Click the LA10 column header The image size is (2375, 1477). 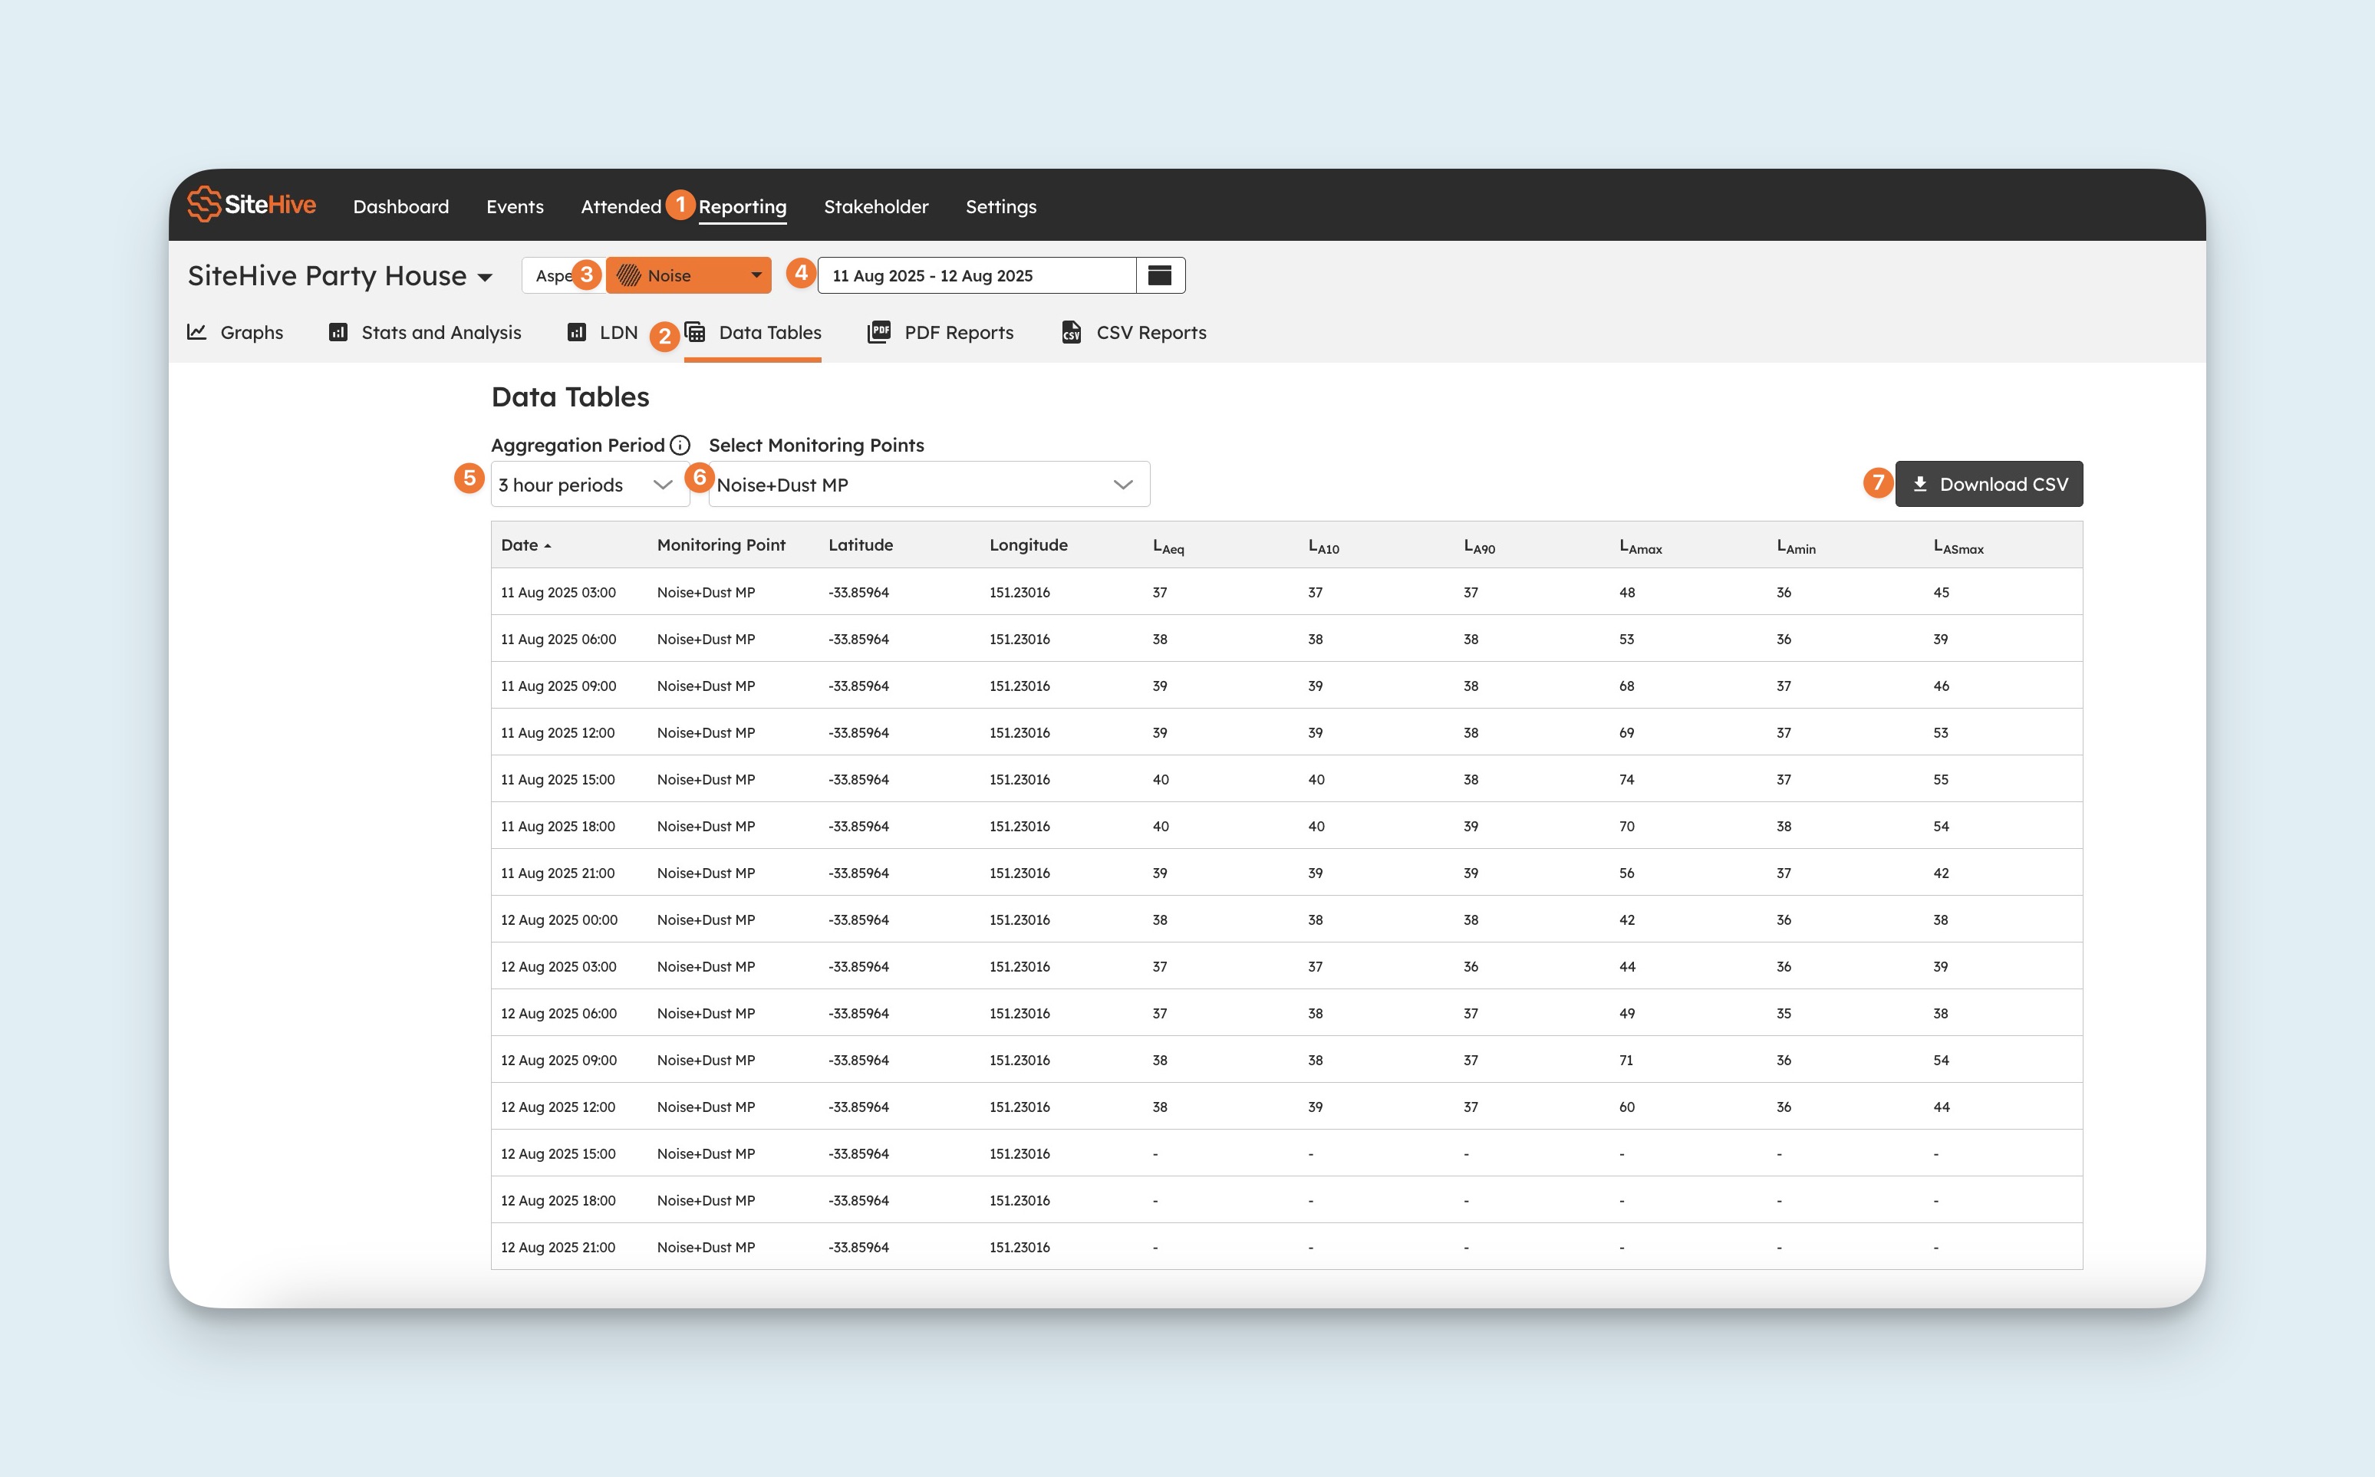click(x=1324, y=546)
